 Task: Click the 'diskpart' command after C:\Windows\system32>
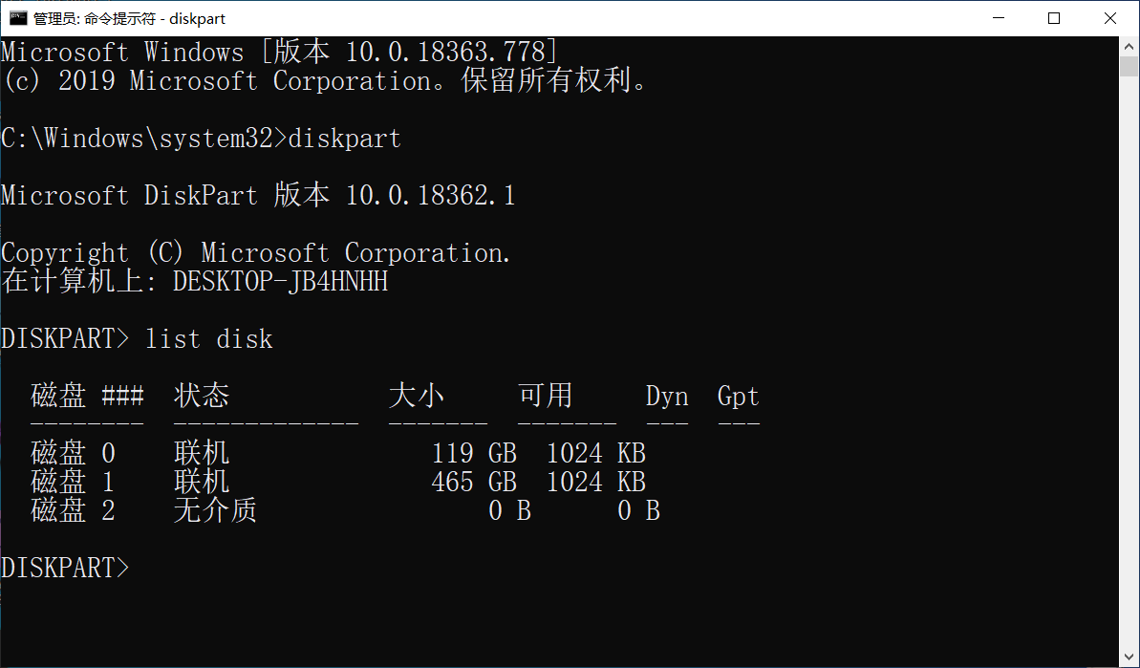[x=344, y=139]
